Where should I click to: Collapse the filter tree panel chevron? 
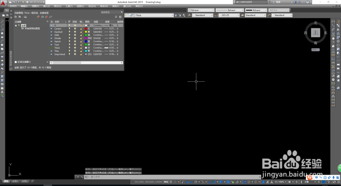pos(47,21)
